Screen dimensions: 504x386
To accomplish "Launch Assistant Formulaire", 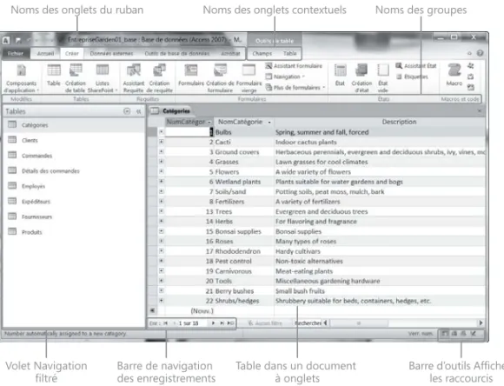I will [294, 66].
